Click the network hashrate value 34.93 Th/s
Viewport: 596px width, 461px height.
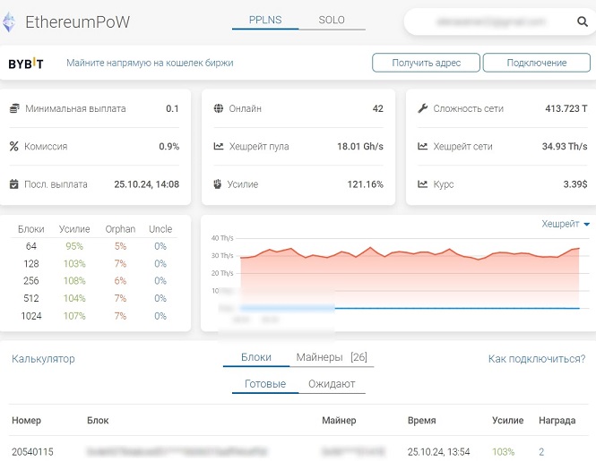tap(565, 146)
